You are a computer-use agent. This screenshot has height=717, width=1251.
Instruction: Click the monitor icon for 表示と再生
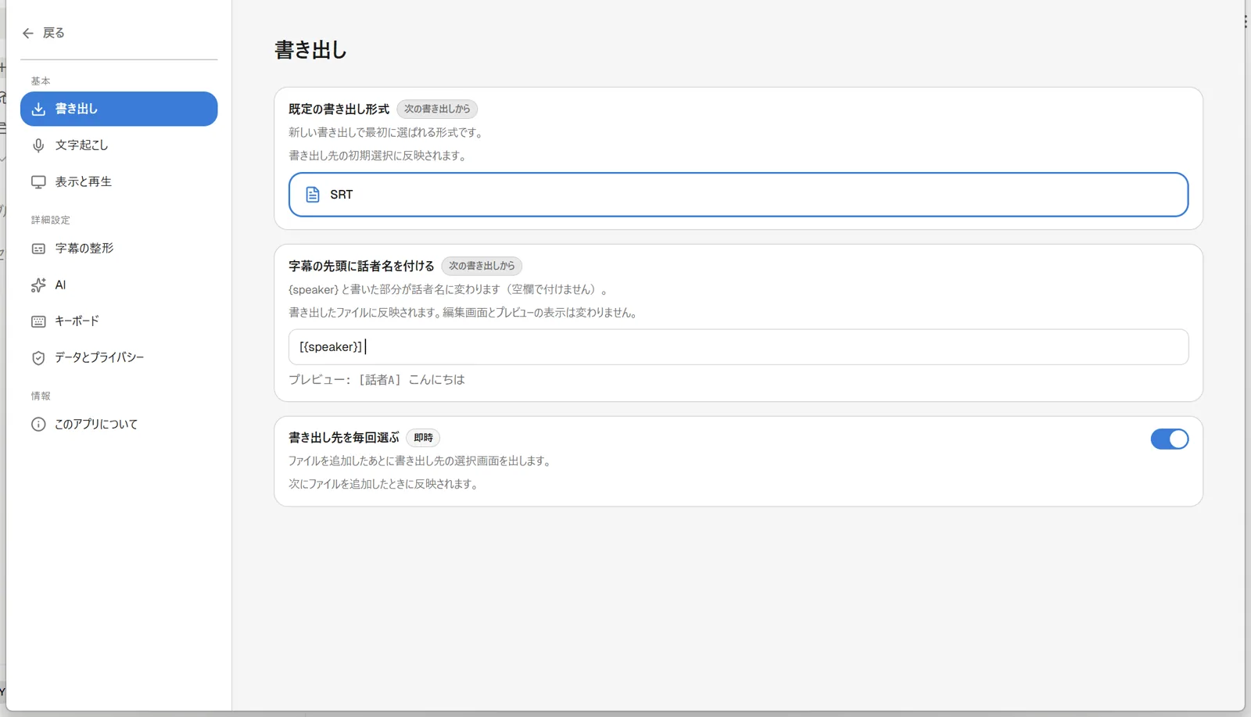point(38,182)
